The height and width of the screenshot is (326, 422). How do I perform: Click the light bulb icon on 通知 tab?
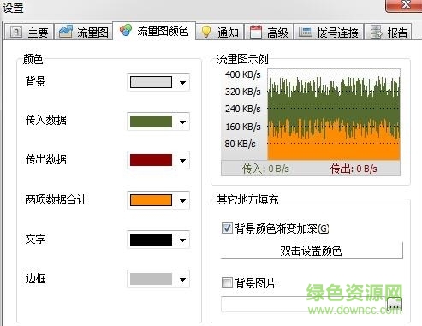click(206, 32)
